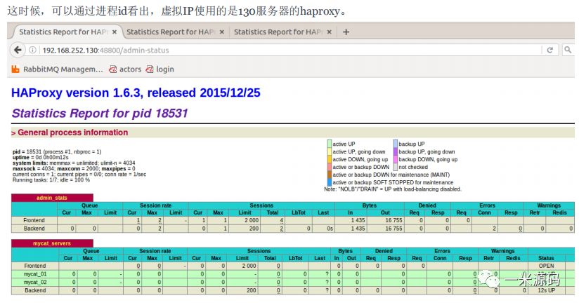Click admin_stats Backend last session 0s
The height and width of the screenshot is (305, 579).
point(330,229)
